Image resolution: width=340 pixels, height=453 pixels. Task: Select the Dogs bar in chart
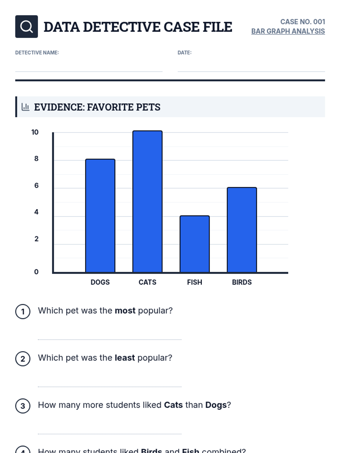100,216
